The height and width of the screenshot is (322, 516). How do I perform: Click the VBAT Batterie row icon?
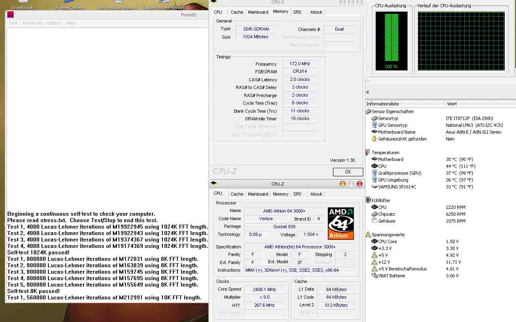pos(375,276)
